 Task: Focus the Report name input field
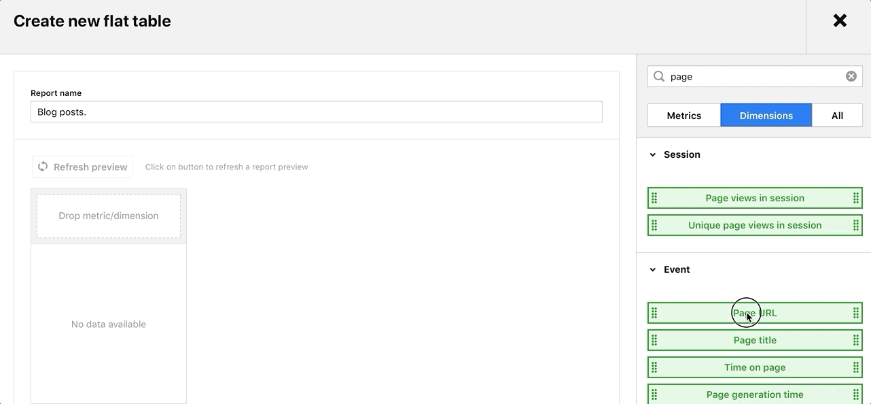(317, 112)
